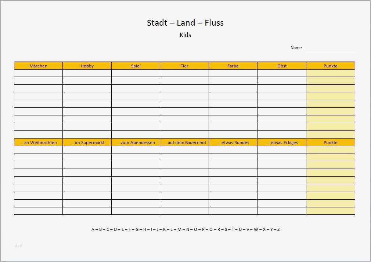
Task: Click the Spiel column header
Action: (x=136, y=66)
